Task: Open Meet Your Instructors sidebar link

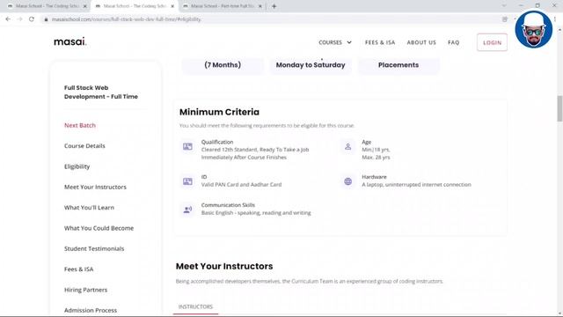Action: [95, 187]
